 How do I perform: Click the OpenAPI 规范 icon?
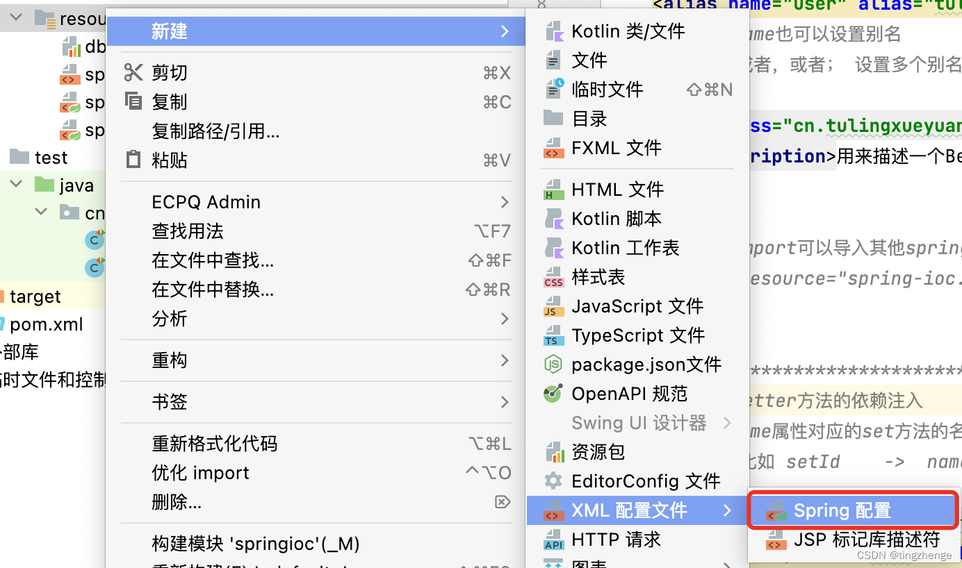(553, 394)
